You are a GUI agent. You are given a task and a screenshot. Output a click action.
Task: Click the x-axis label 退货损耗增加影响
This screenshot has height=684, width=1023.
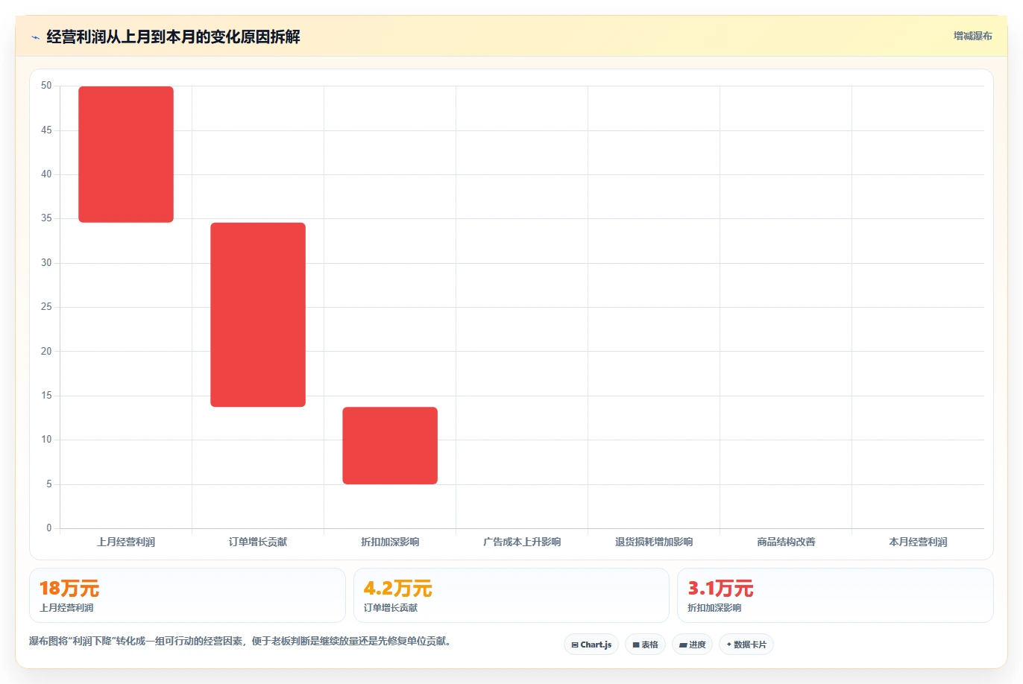pyautogui.click(x=654, y=542)
